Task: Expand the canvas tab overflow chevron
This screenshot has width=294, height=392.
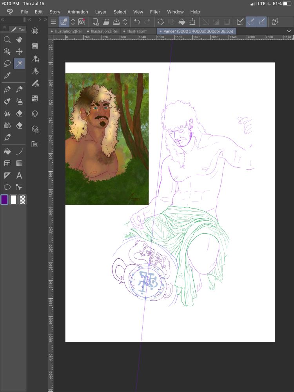Action: tap(289, 31)
